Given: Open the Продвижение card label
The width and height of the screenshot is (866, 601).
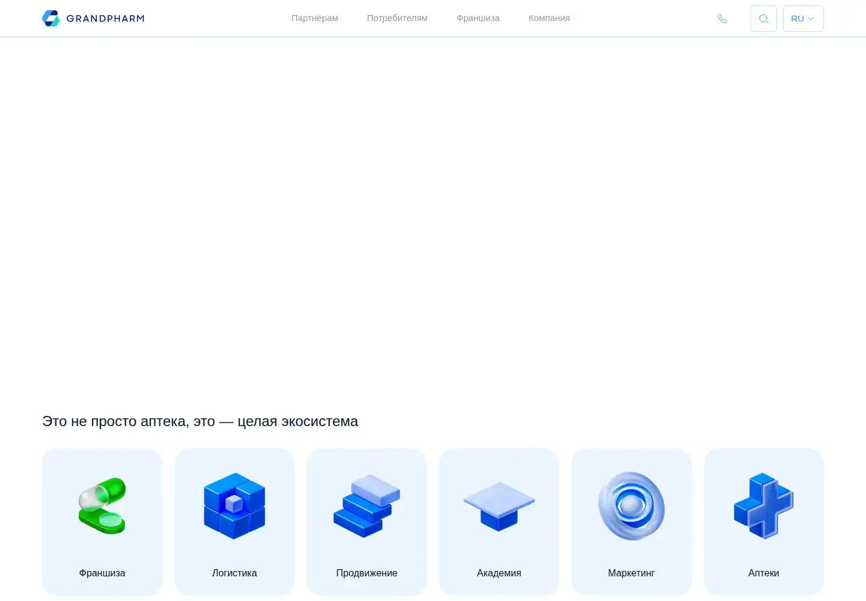Looking at the screenshot, I should [x=367, y=573].
